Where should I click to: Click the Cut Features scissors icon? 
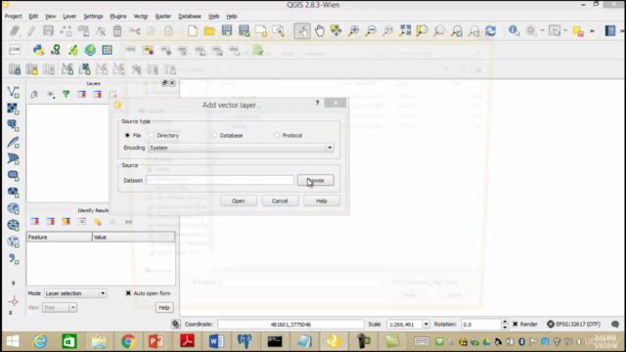135,30
